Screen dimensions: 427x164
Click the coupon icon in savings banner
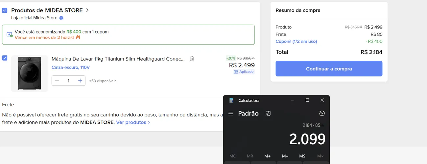click(x=10, y=34)
